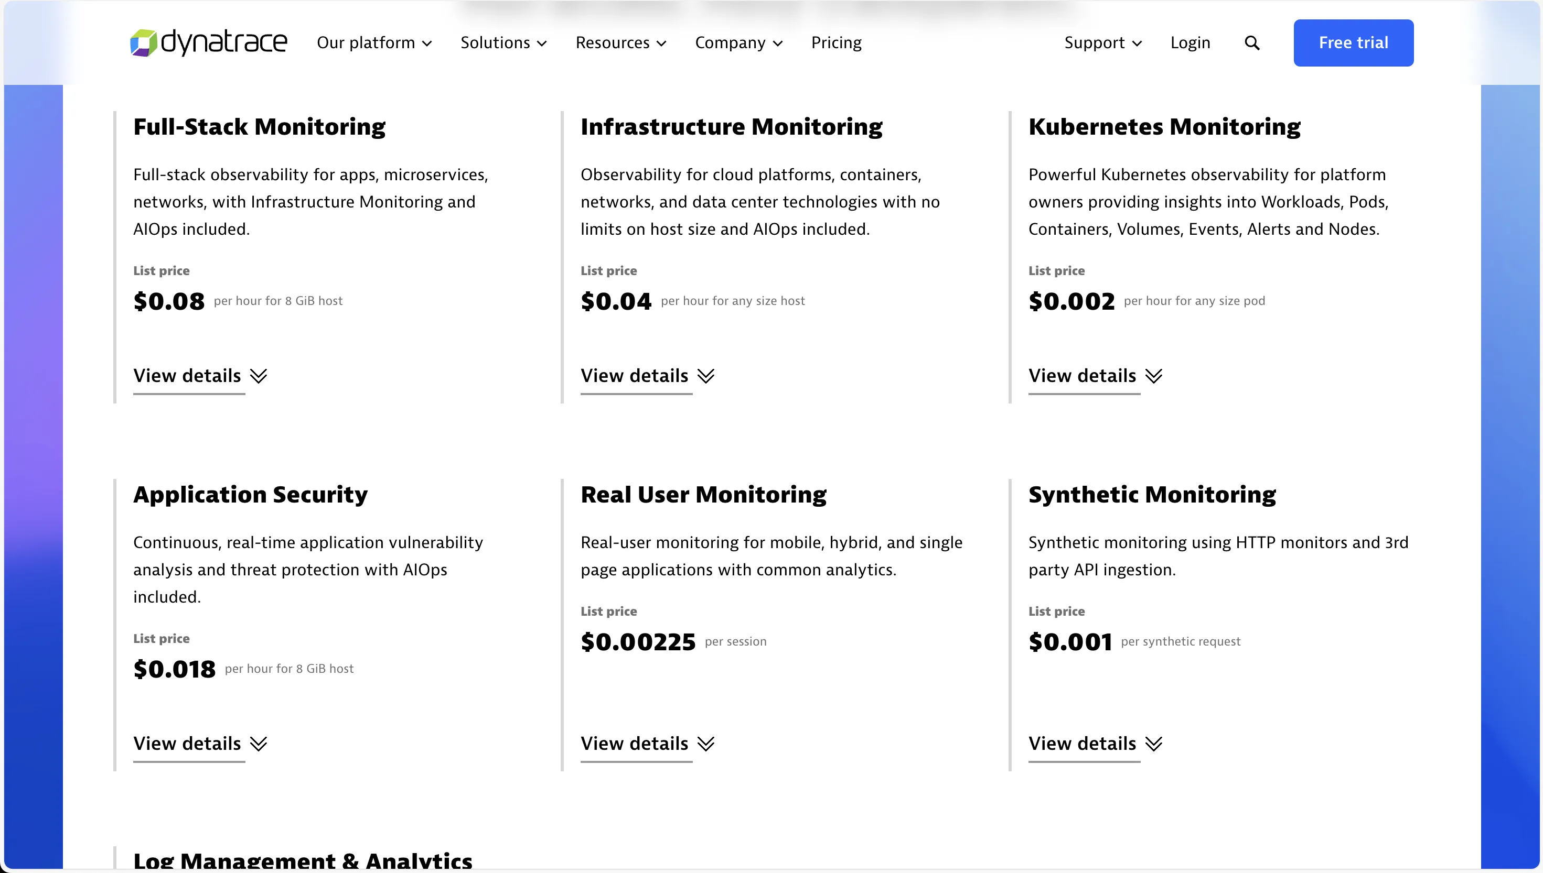Click the Real User Monitoring view details chevron
This screenshot has width=1543, height=873.
[x=706, y=745]
